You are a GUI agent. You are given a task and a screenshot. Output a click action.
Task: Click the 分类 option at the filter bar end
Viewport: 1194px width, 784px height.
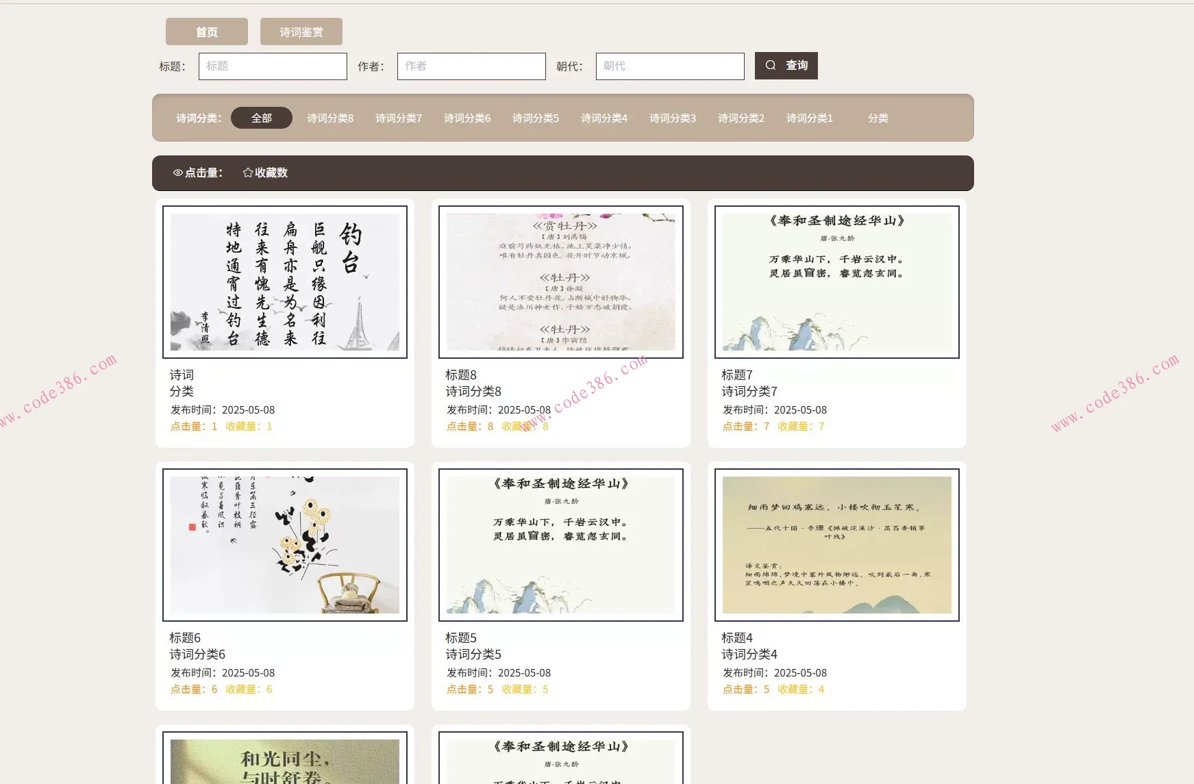coord(878,118)
